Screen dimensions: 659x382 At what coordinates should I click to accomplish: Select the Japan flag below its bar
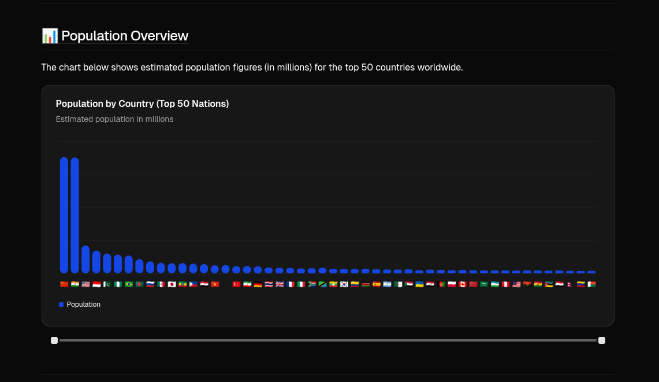(x=172, y=284)
